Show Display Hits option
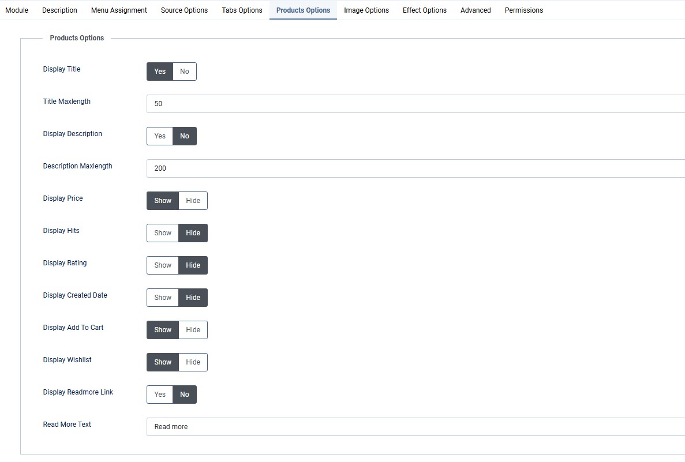Screen dimensions: 685x462 [163, 233]
